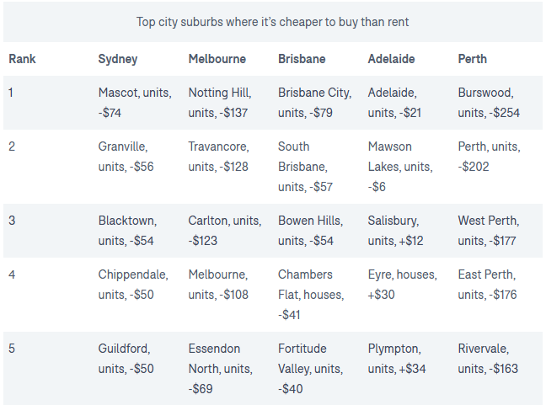Select the Fortitude Valley units cell

pos(310,369)
